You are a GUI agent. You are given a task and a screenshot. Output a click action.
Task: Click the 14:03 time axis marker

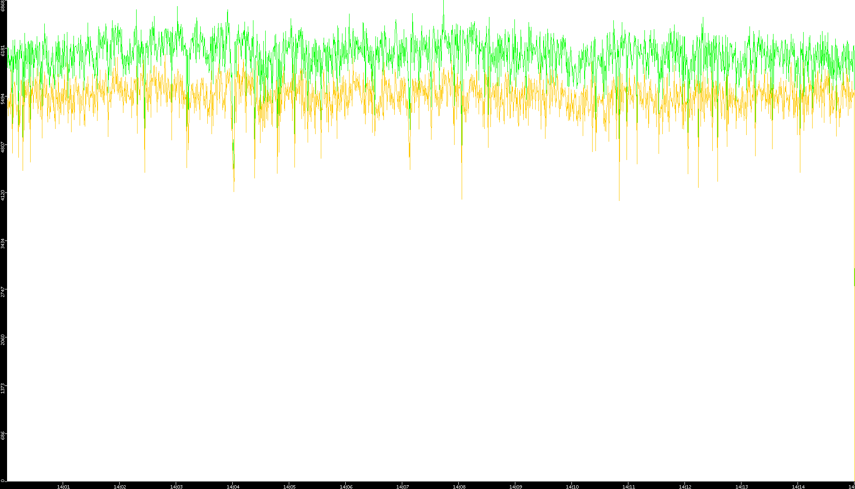176,486
